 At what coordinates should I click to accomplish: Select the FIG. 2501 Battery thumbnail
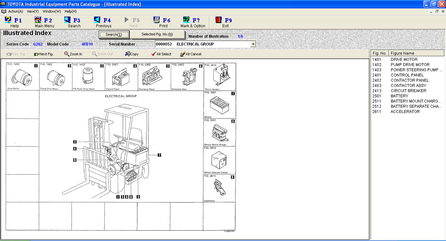click(x=220, y=104)
